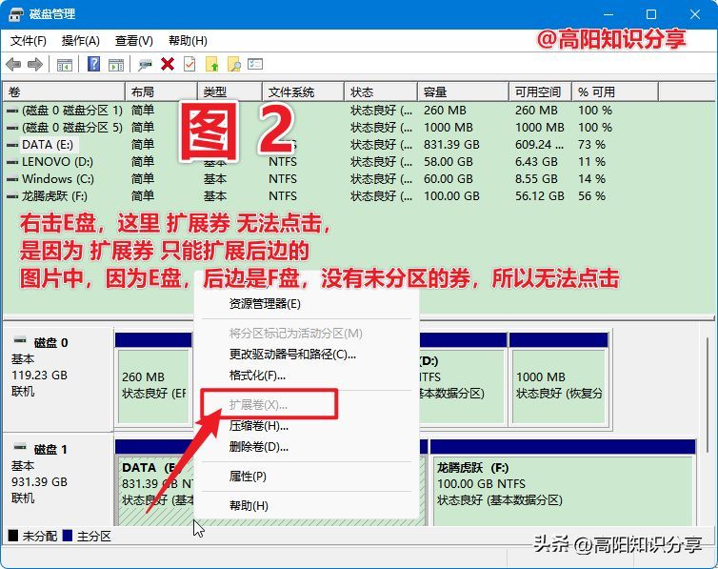Sort by the 可用空间 column header
The height and width of the screenshot is (569, 718).
(541, 91)
